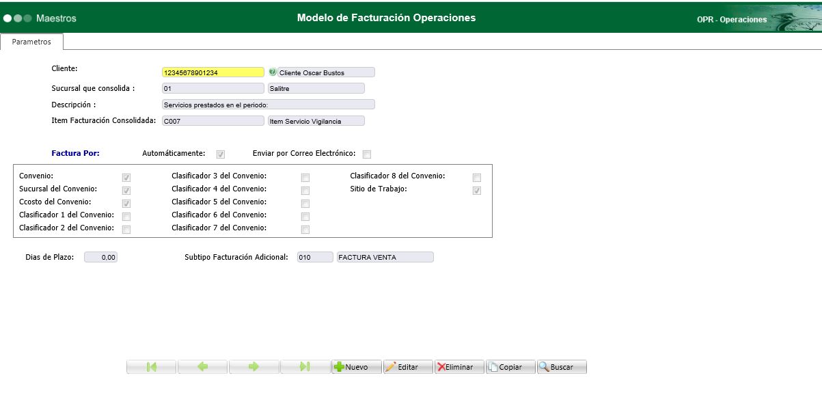Click Sucursal que consolida code field
This screenshot has height=393, width=822.
tap(213, 88)
